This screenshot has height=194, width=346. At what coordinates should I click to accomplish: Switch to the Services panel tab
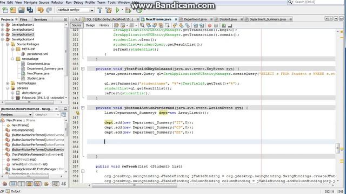pos(41,19)
